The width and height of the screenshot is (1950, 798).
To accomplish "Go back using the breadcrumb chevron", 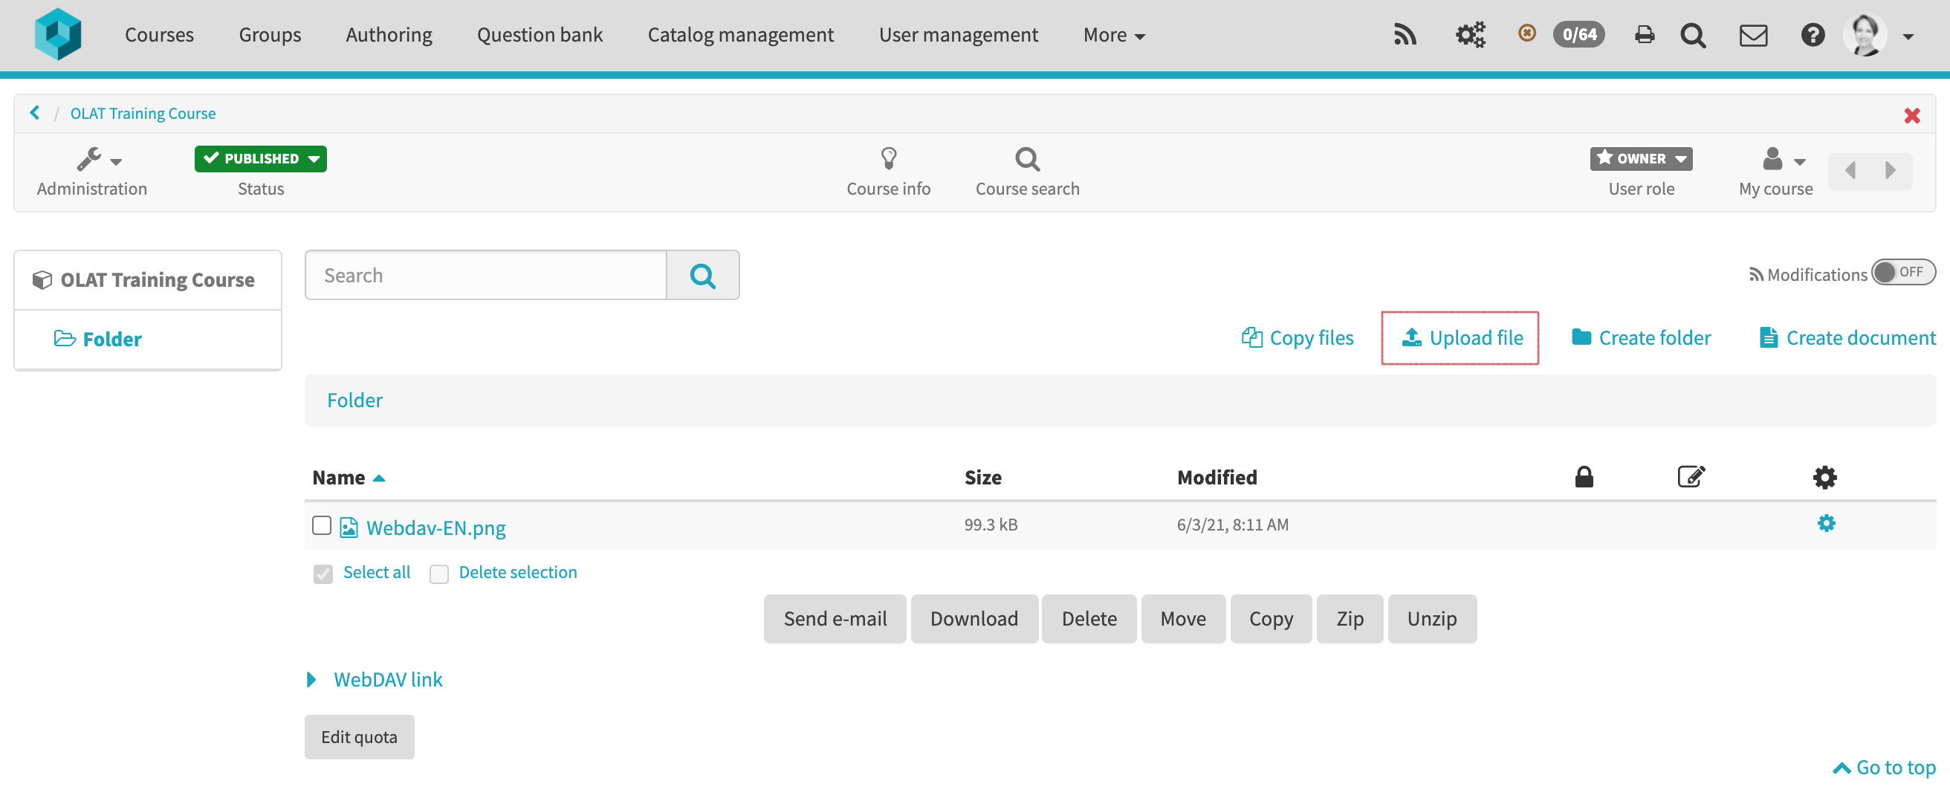I will tap(35, 113).
